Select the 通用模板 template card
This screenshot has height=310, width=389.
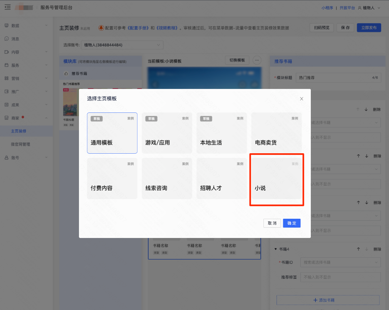click(112, 133)
